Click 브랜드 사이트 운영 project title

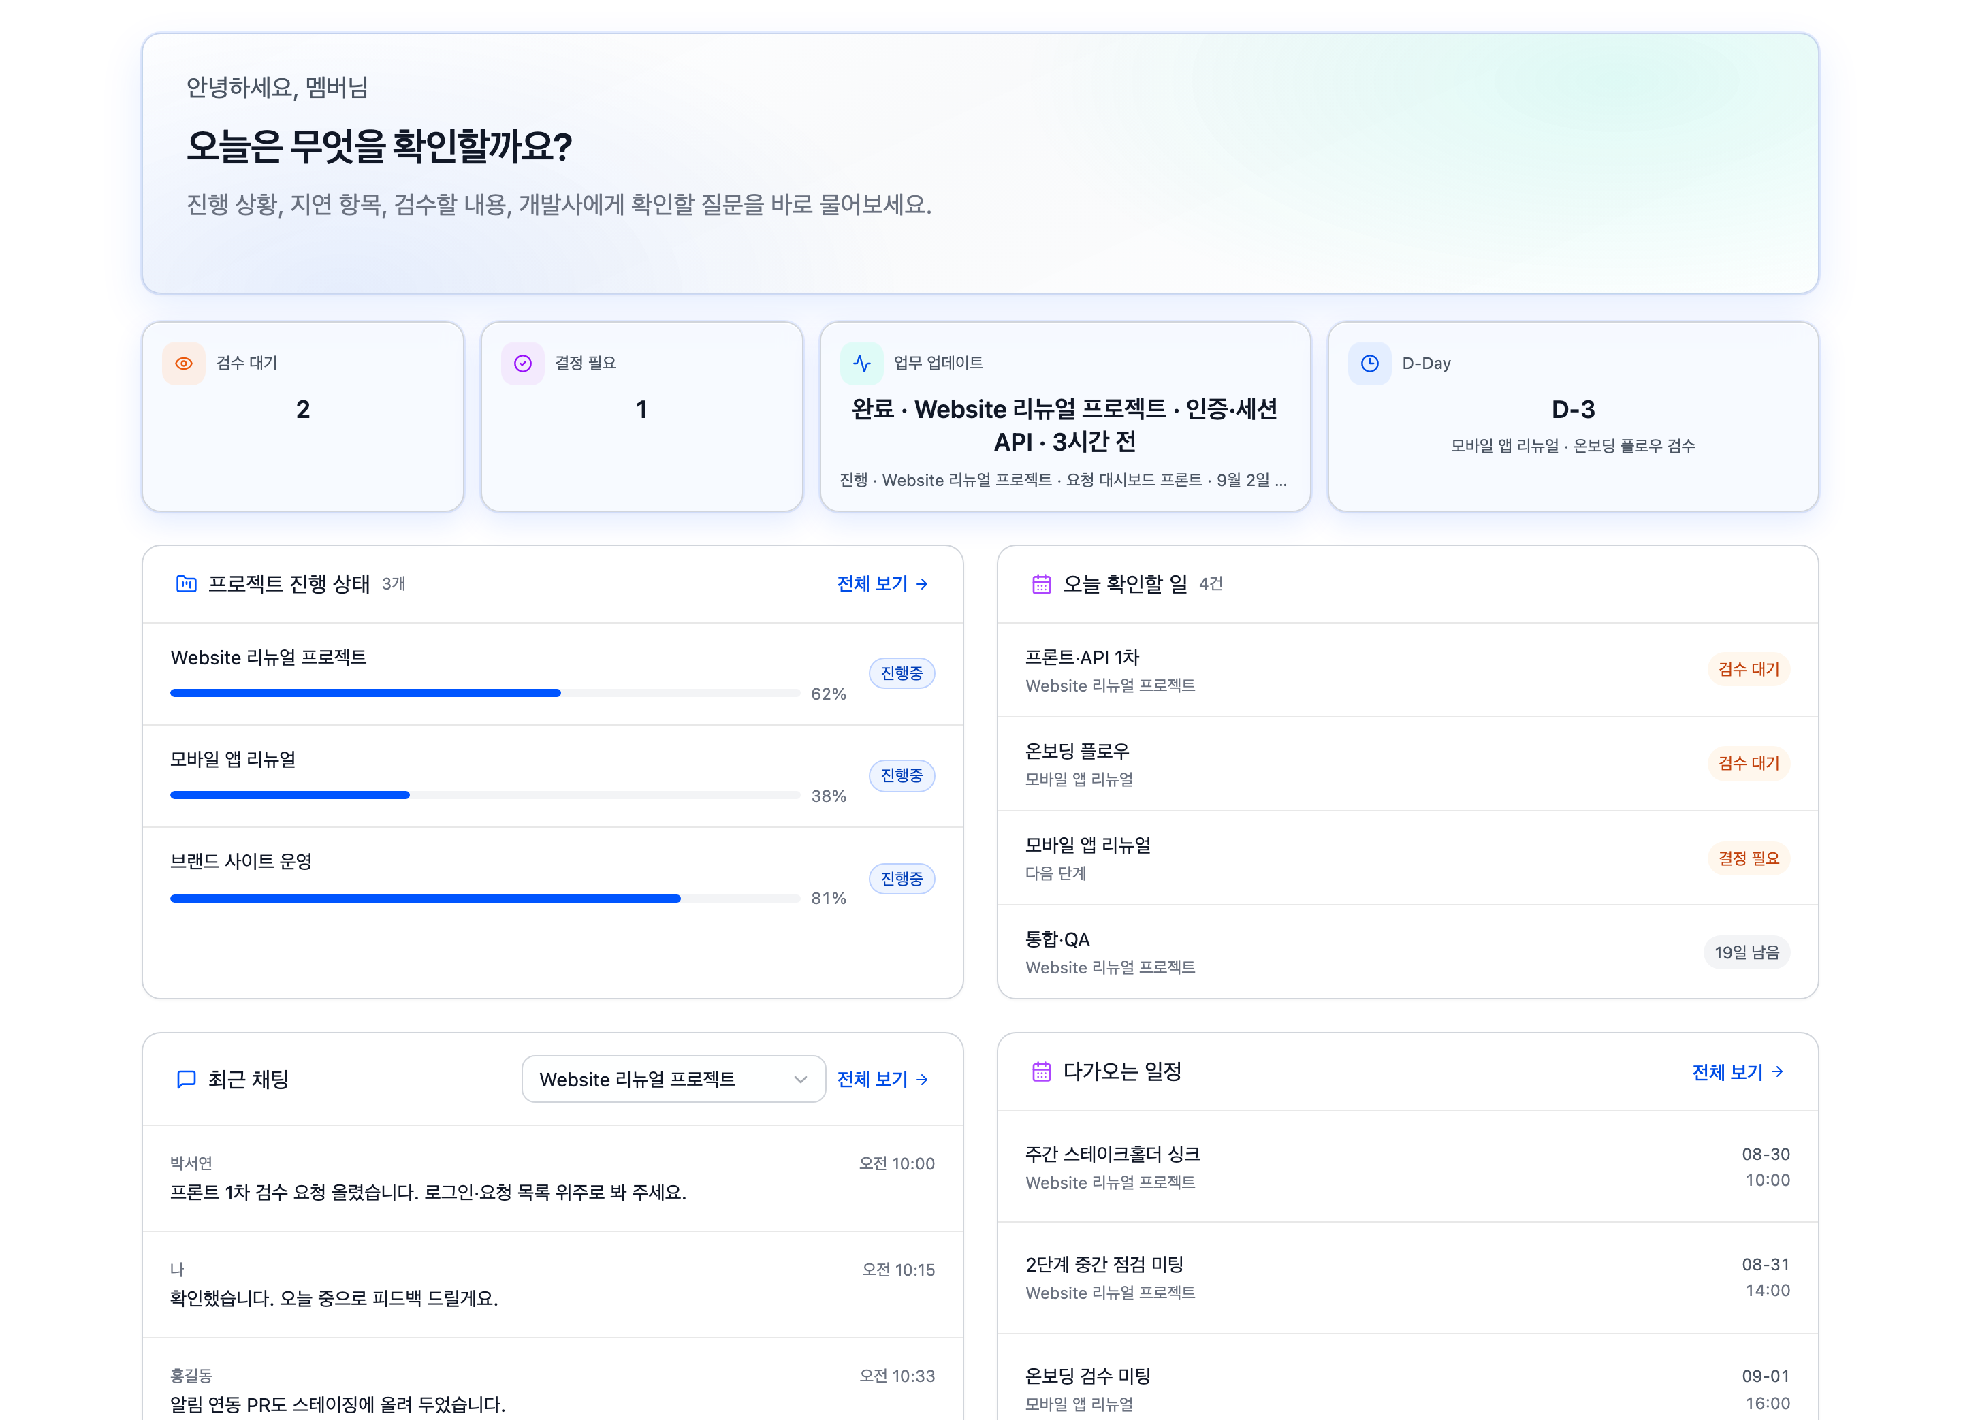point(241,862)
